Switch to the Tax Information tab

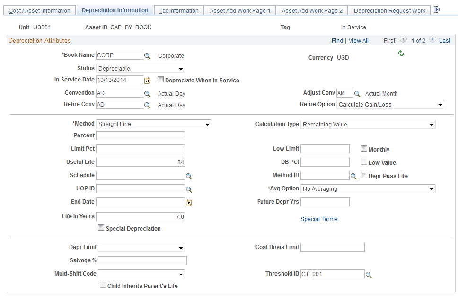click(179, 9)
